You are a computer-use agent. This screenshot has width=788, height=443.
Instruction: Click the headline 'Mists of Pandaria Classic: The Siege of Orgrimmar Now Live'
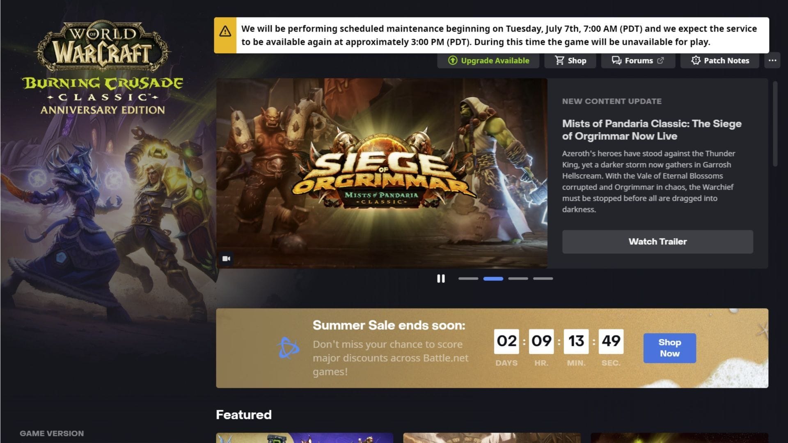tap(652, 130)
